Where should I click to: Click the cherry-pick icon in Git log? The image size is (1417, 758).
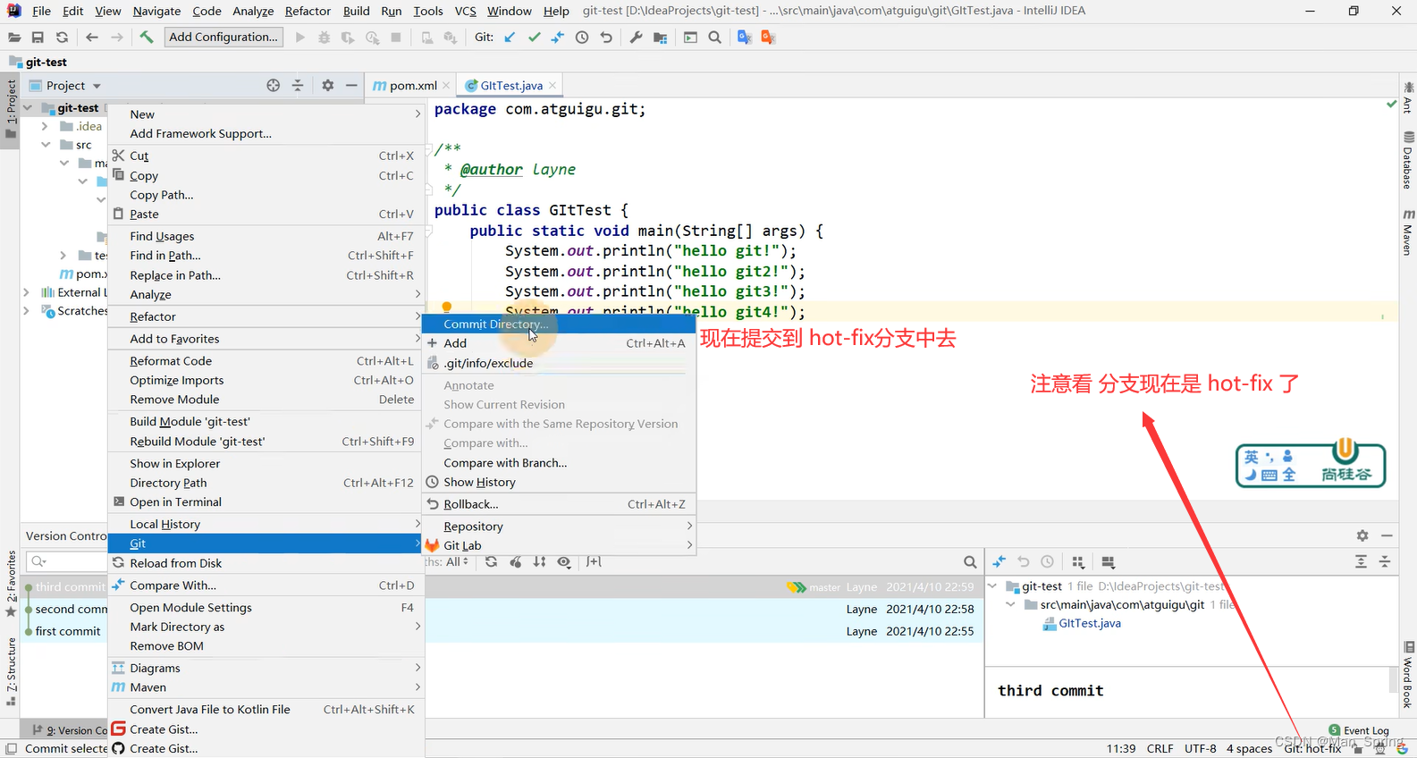(516, 562)
